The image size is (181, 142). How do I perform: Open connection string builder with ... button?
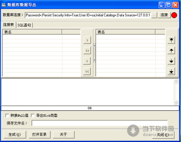click(154, 15)
